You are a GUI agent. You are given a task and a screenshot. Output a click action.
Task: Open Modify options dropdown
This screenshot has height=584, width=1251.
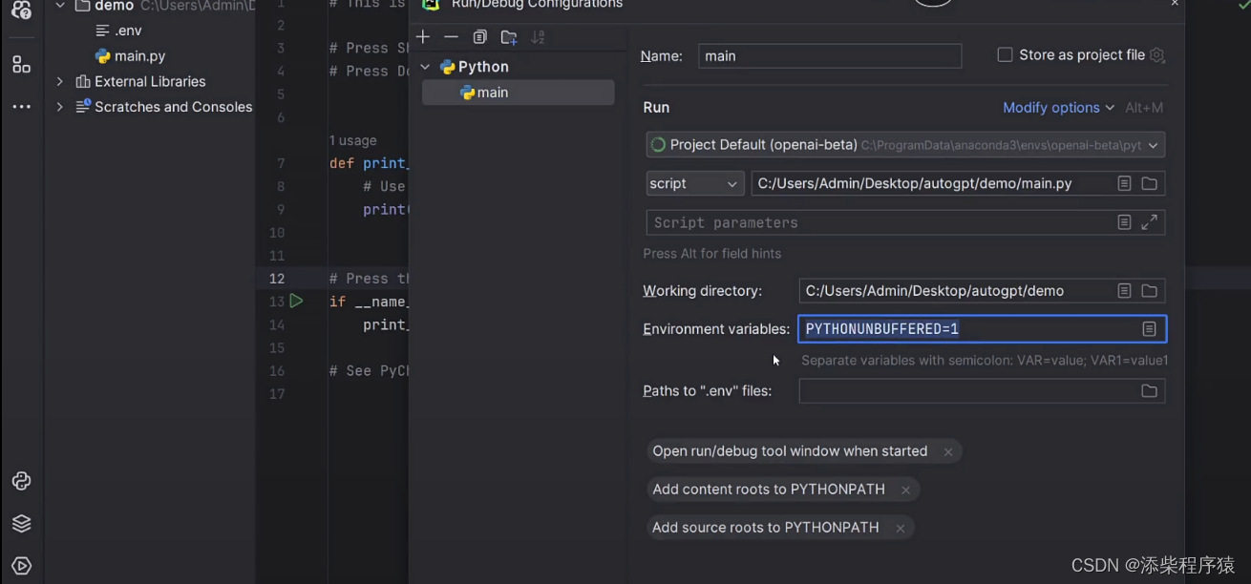tap(1058, 108)
